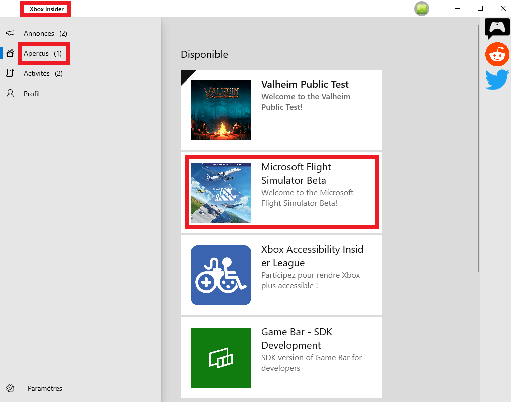
Task: Open the Annonces section in the sidebar
Action: tap(45, 33)
